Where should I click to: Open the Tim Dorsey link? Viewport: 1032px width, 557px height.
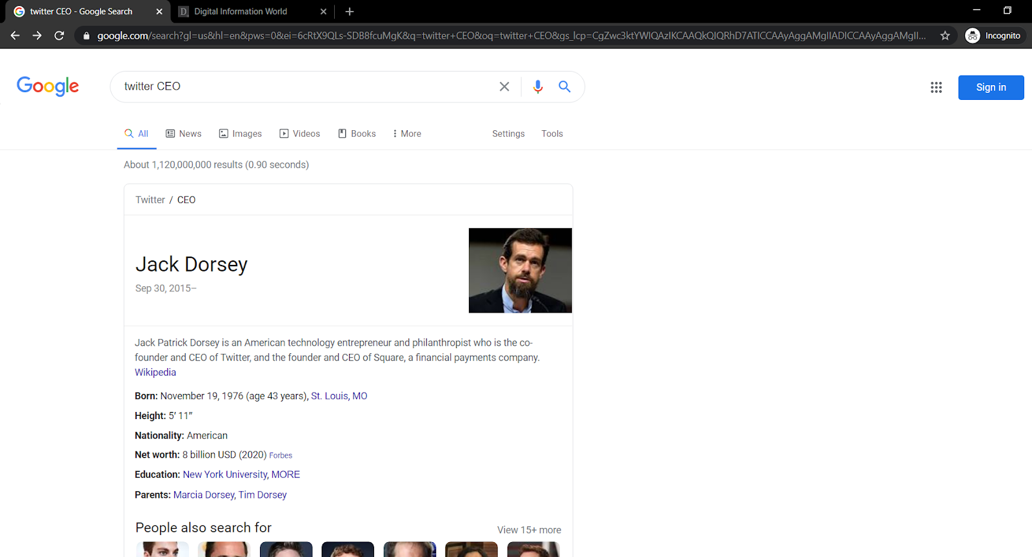[263, 494]
